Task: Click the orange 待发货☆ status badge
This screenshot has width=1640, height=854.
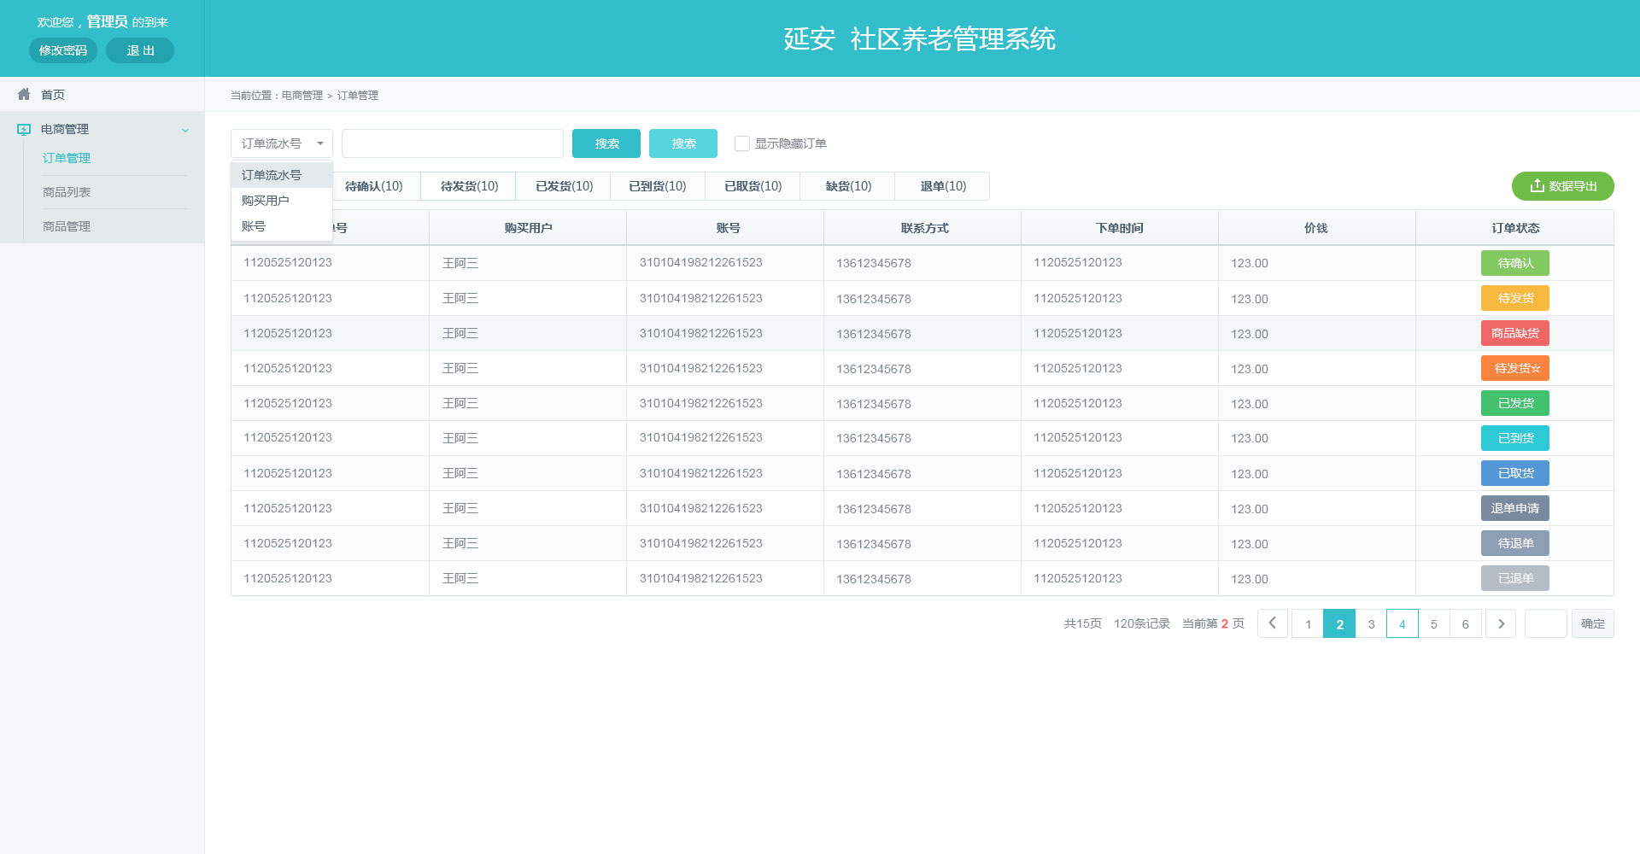Action: click(x=1515, y=368)
